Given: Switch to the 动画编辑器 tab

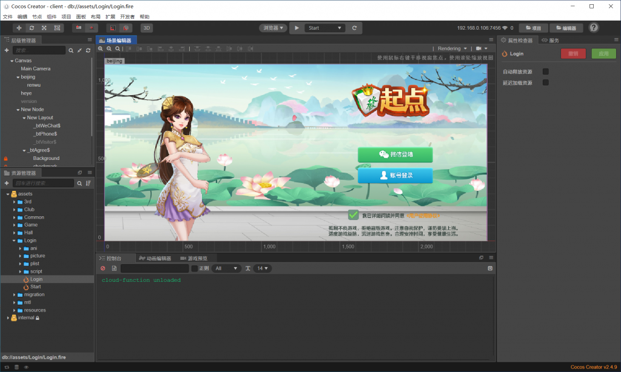Looking at the screenshot, I should [155, 259].
